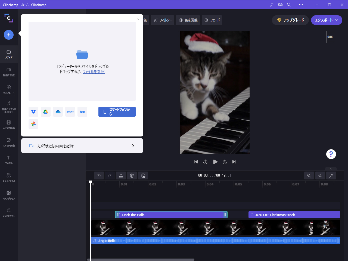Select the 音楽とサウンドエフェクト panel
The height and width of the screenshot is (261, 348).
click(8, 107)
